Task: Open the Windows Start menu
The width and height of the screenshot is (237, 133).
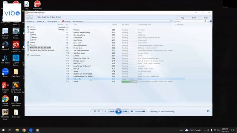Action: tap(3, 130)
